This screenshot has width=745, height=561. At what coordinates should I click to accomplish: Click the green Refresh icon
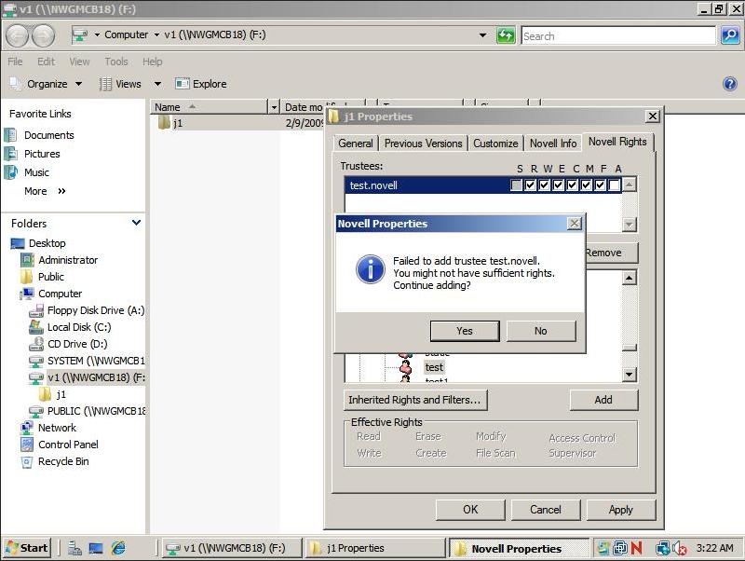[506, 35]
